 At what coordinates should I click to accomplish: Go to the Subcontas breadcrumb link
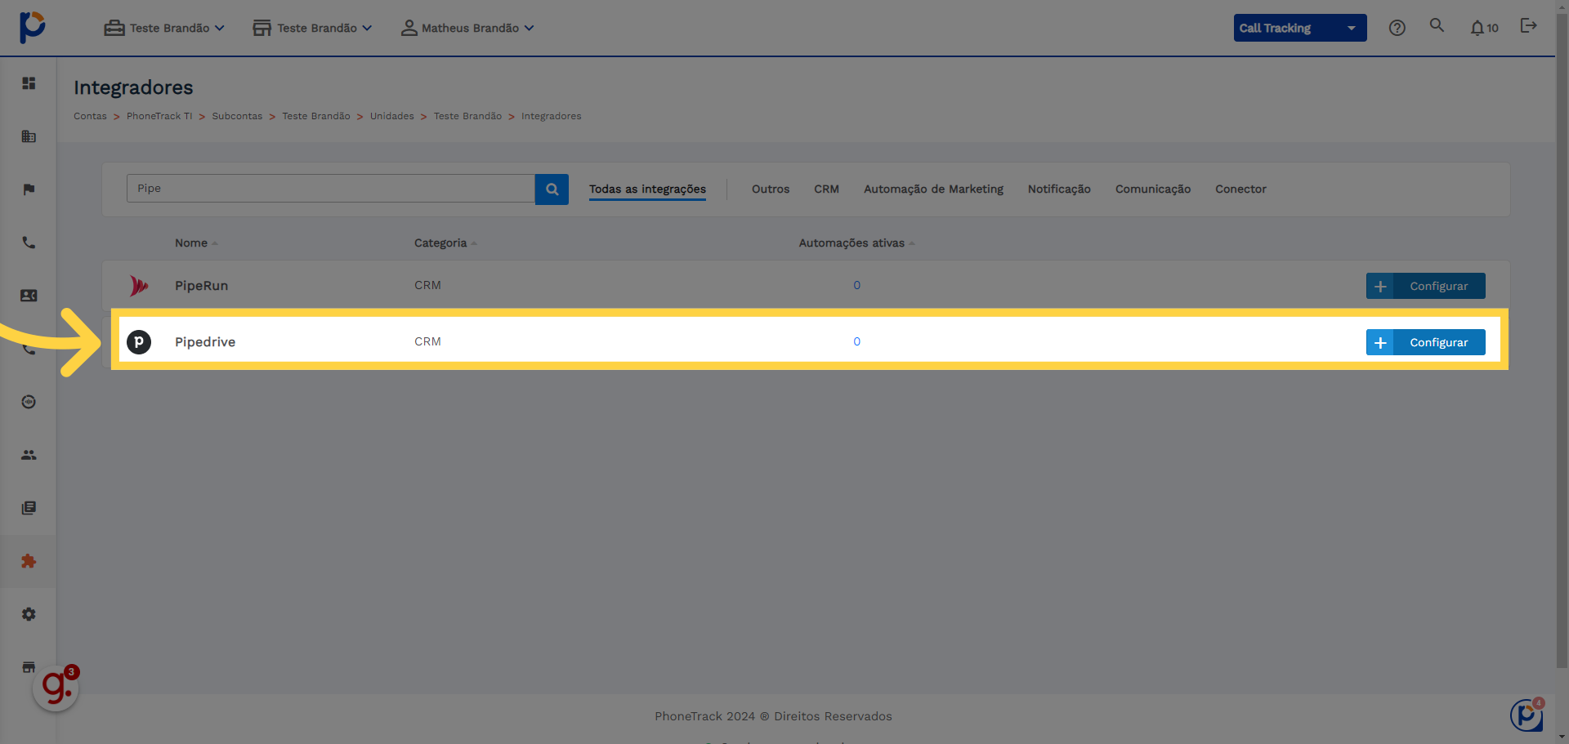[237, 116]
